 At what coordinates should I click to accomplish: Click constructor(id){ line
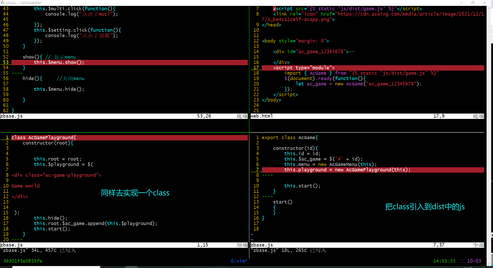point(296,148)
